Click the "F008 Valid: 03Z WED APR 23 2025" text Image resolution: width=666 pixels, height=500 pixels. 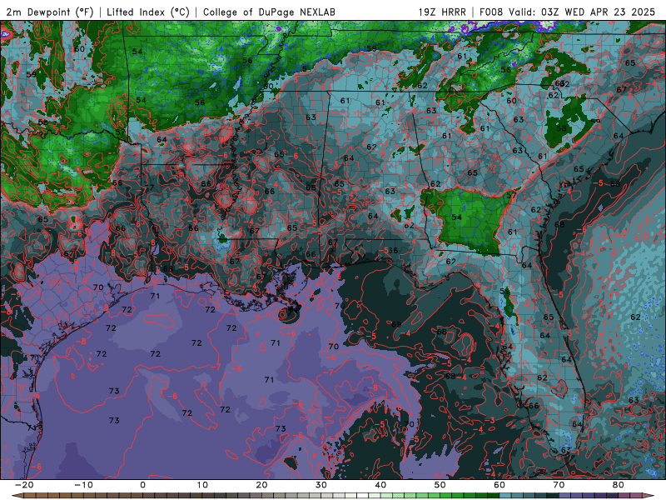(568, 12)
